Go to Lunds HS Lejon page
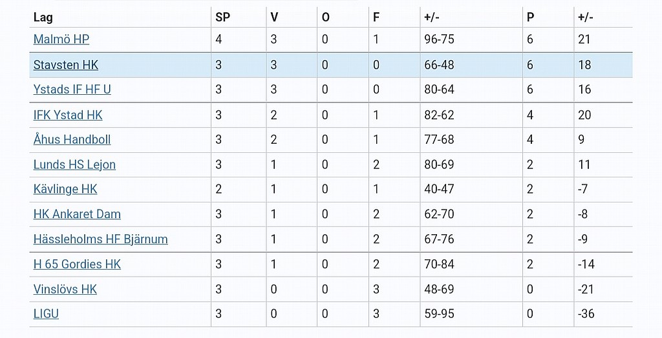 coord(74,164)
